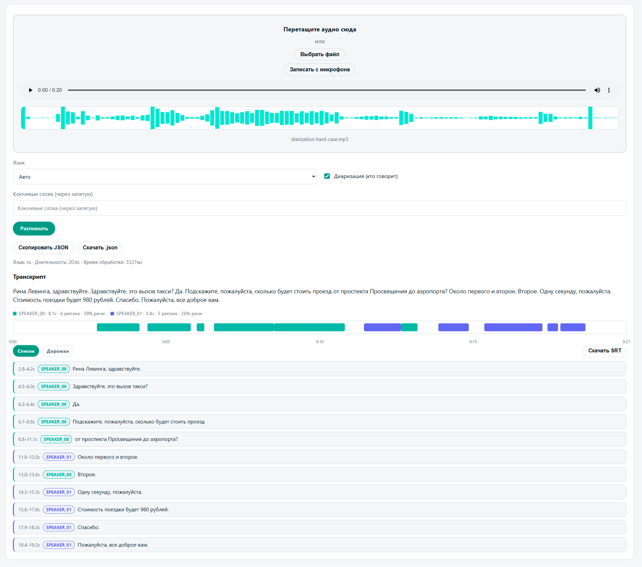642x567 pixels.
Task: Copy JSON with Скопировать JSON
Action: tap(43, 248)
